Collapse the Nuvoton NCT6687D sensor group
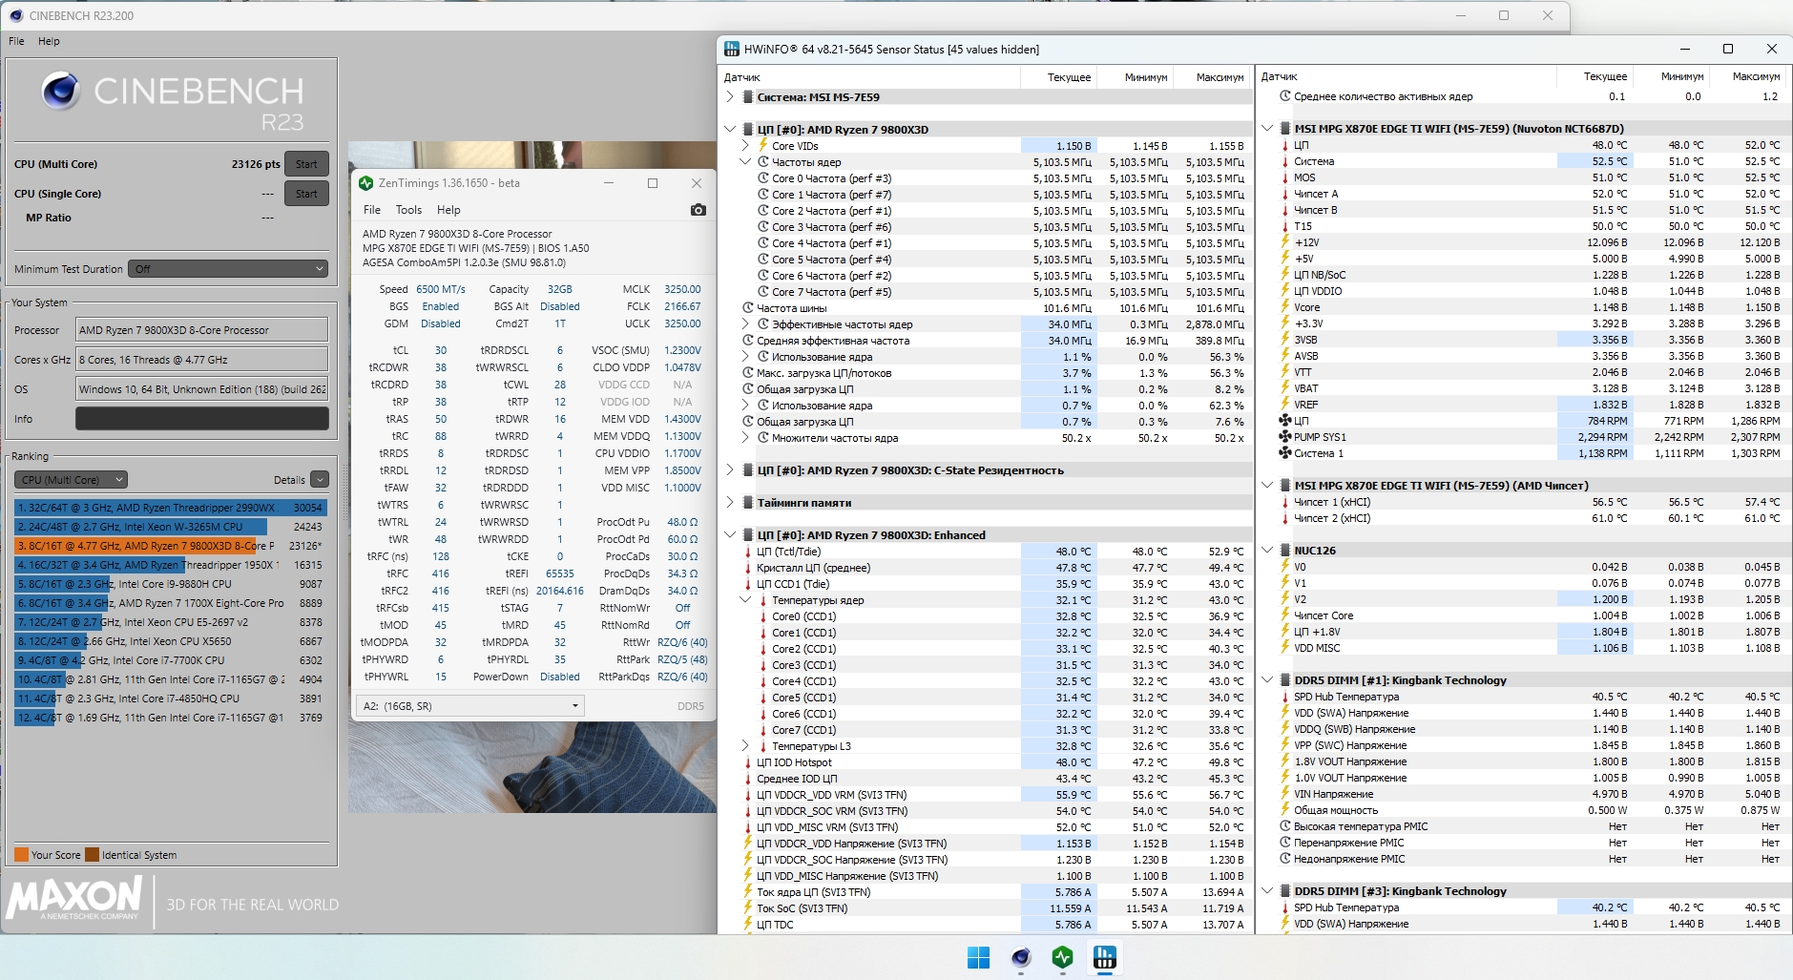This screenshot has height=980, width=1793. point(1267,129)
